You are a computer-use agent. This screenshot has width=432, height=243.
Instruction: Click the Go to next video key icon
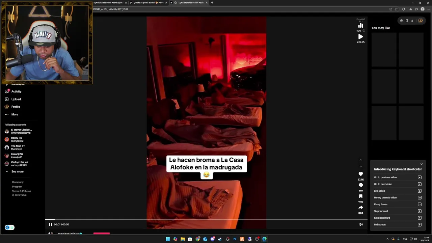420,184
